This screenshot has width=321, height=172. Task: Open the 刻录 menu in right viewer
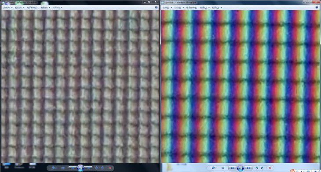point(205,7)
